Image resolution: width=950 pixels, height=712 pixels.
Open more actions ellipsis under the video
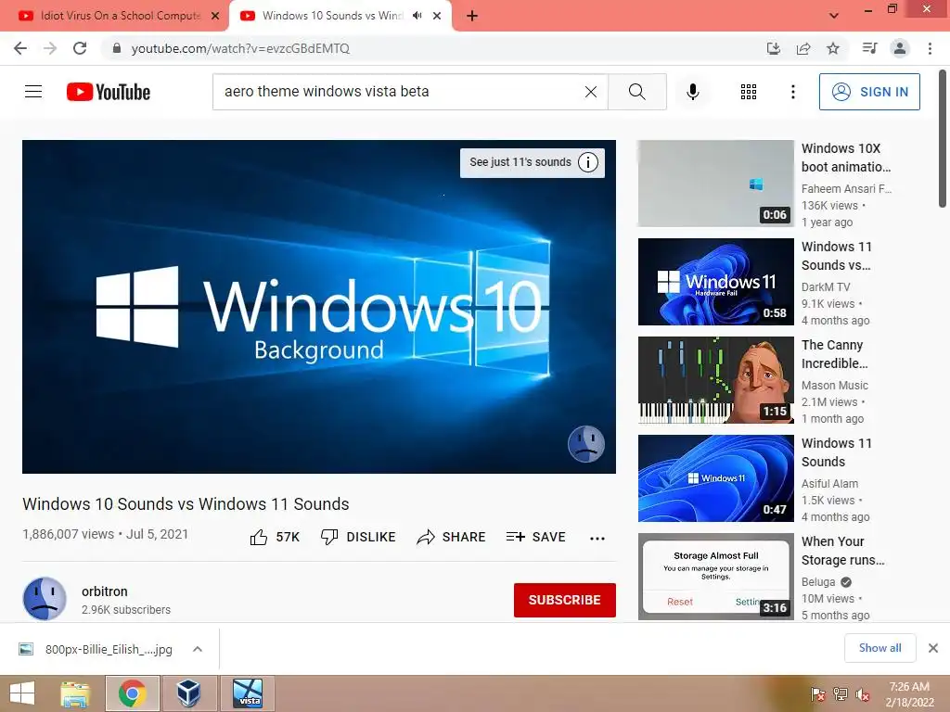pos(597,538)
